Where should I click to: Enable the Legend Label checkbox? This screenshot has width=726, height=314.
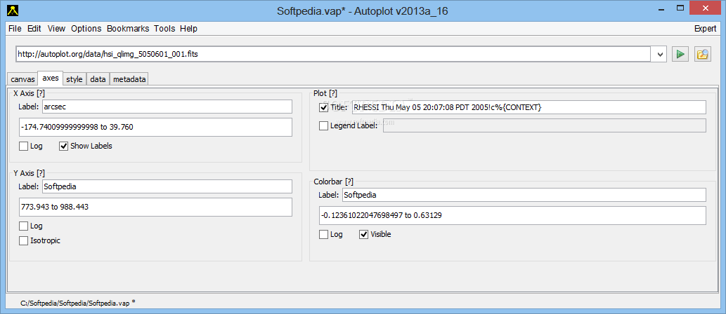[x=324, y=125]
